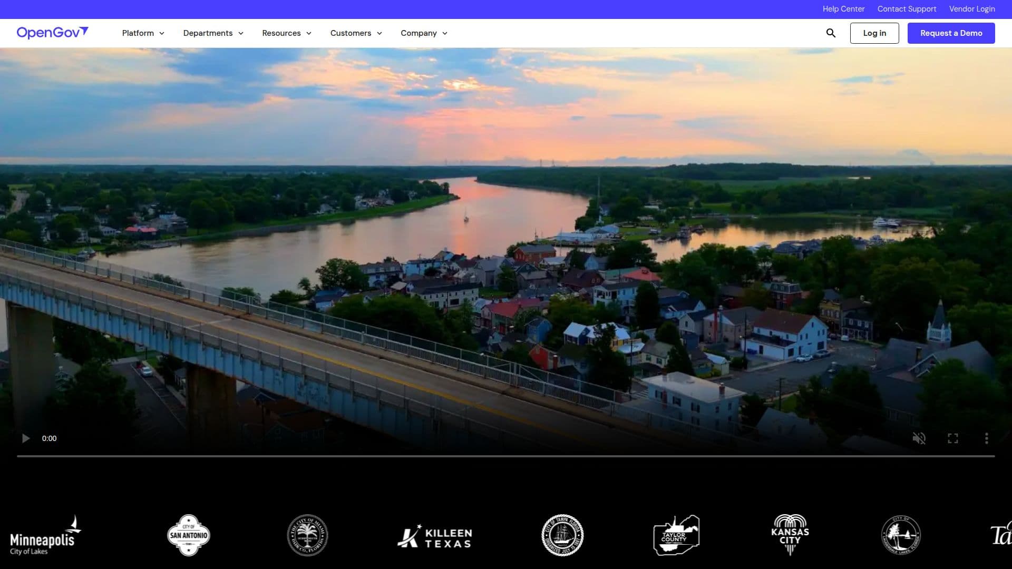The image size is (1012, 569).
Task: Select the Minneapolis City of Lakes logo
Action: click(46, 535)
